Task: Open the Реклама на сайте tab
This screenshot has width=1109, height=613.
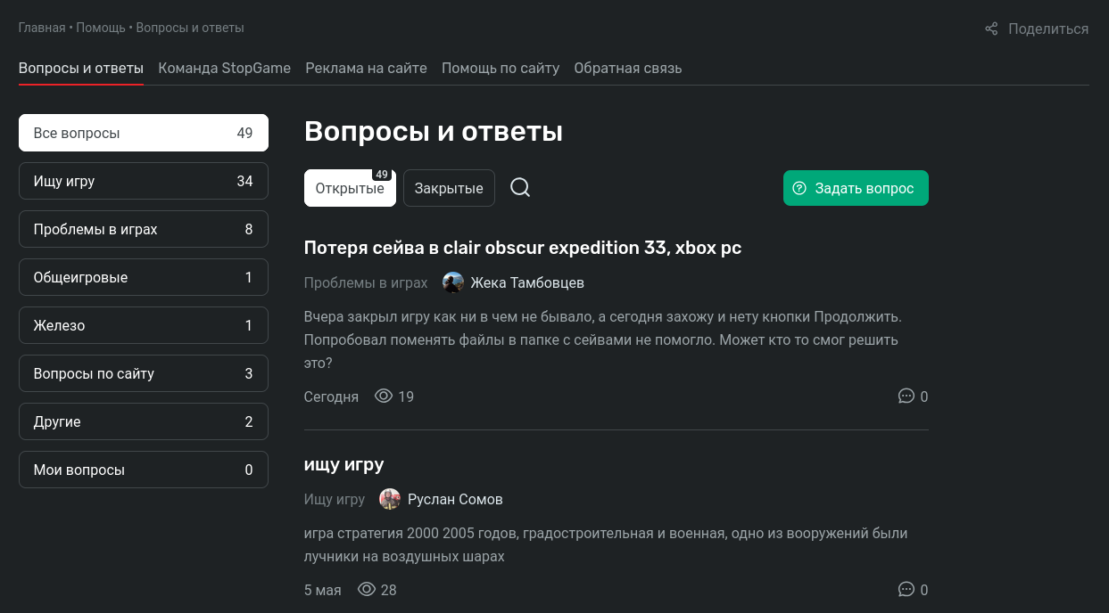Action: coord(366,68)
